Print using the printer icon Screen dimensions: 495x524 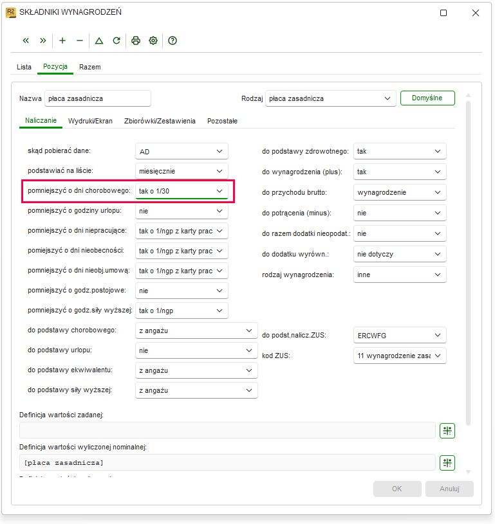click(x=136, y=41)
